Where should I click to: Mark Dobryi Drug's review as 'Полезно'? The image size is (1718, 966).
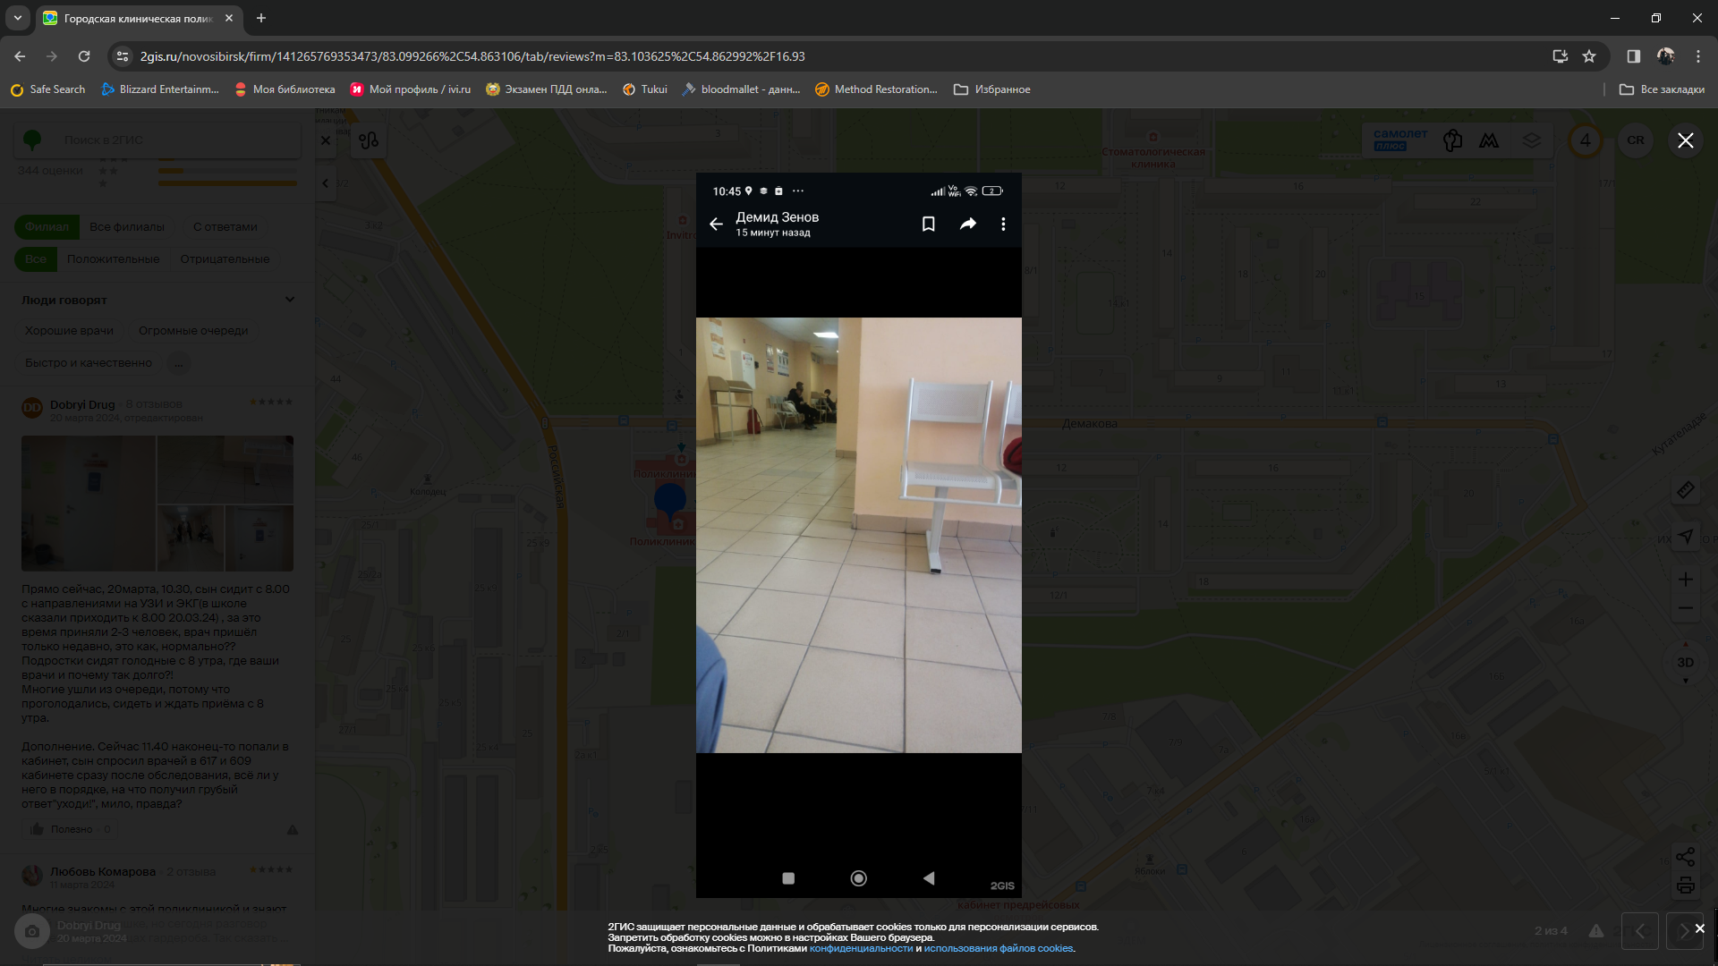pos(72,829)
